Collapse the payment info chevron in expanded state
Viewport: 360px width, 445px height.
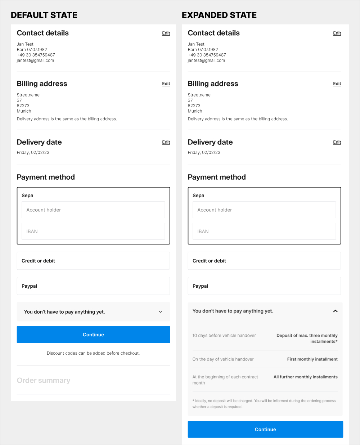coord(335,311)
